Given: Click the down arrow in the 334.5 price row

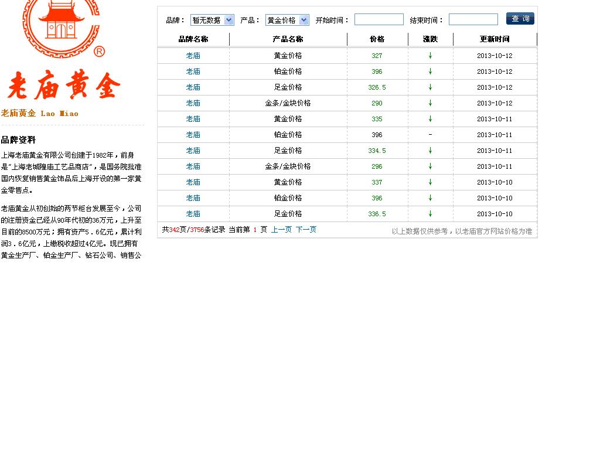Looking at the screenshot, I should (430, 151).
